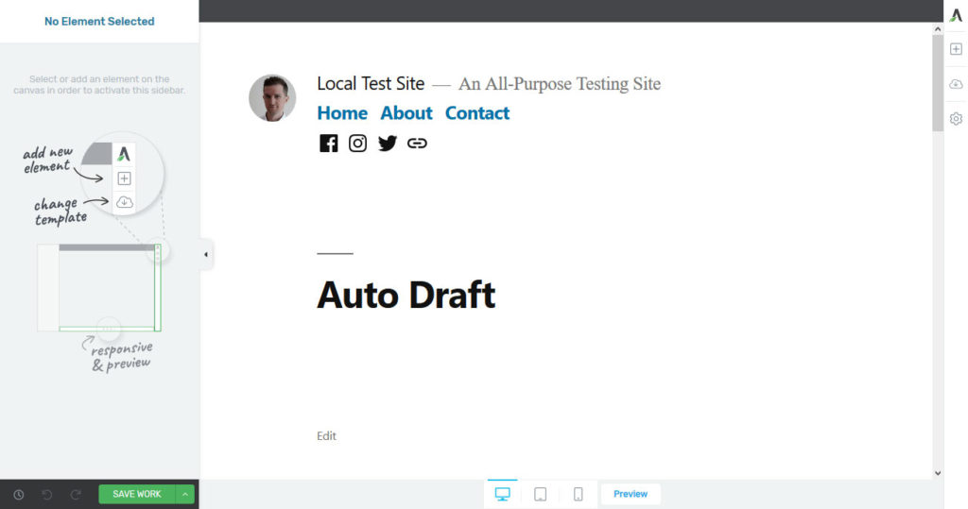Click the Local Test Site title
The width and height of the screenshot is (968, 509).
click(x=371, y=83)
